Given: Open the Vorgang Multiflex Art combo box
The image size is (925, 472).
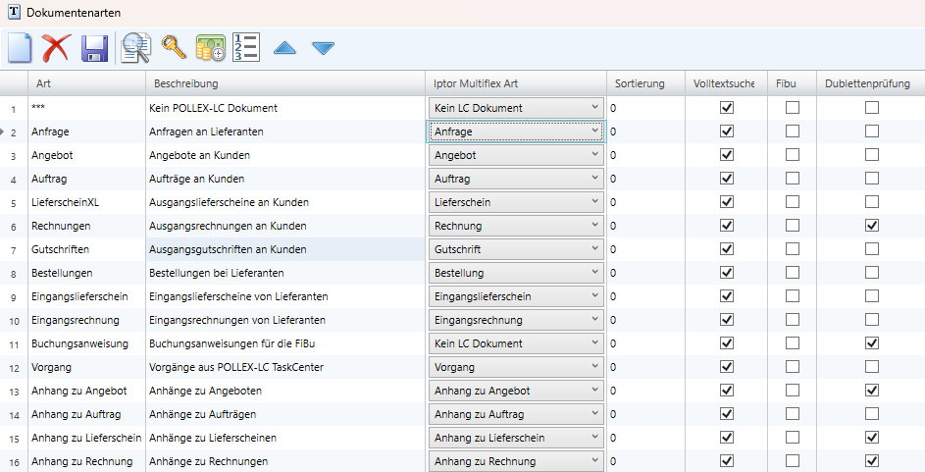Looking at the screenshot, I should tap(516, 367).
